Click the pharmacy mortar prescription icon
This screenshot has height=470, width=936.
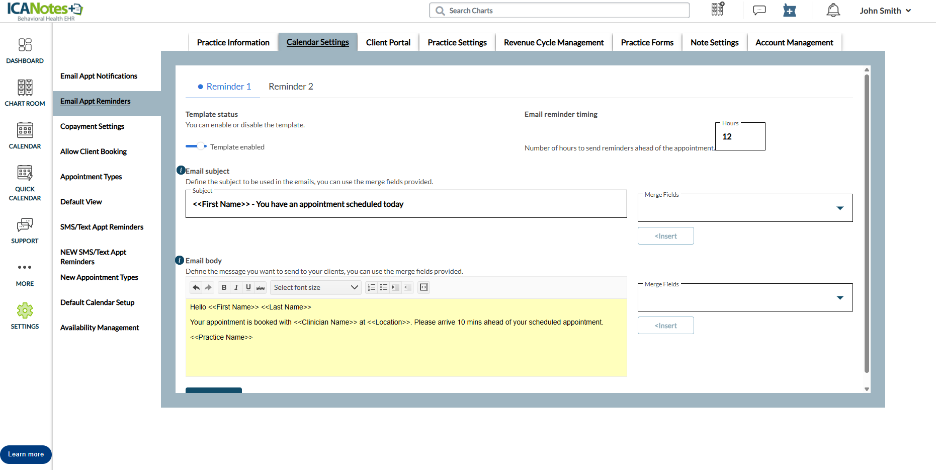click(789, 11)
